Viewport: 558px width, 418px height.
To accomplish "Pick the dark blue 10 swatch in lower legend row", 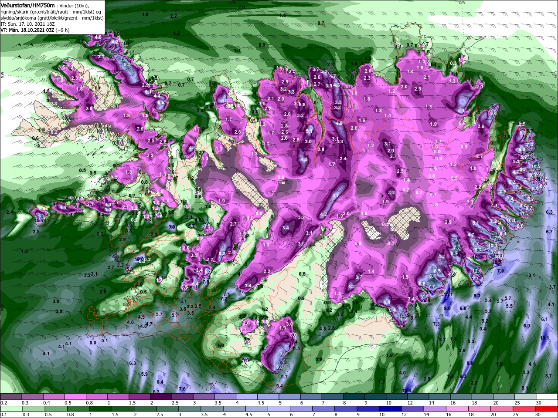I will 391,409.
